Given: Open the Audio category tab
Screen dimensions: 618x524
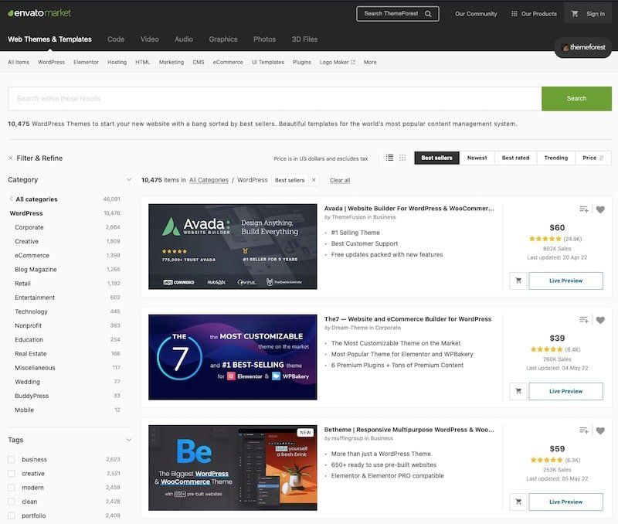Looking at the screenshot, I should [x=184, y=39].
